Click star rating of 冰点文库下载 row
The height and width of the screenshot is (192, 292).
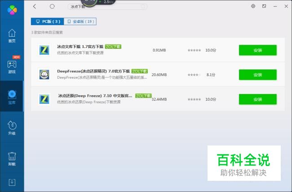[x=194, y=50]
